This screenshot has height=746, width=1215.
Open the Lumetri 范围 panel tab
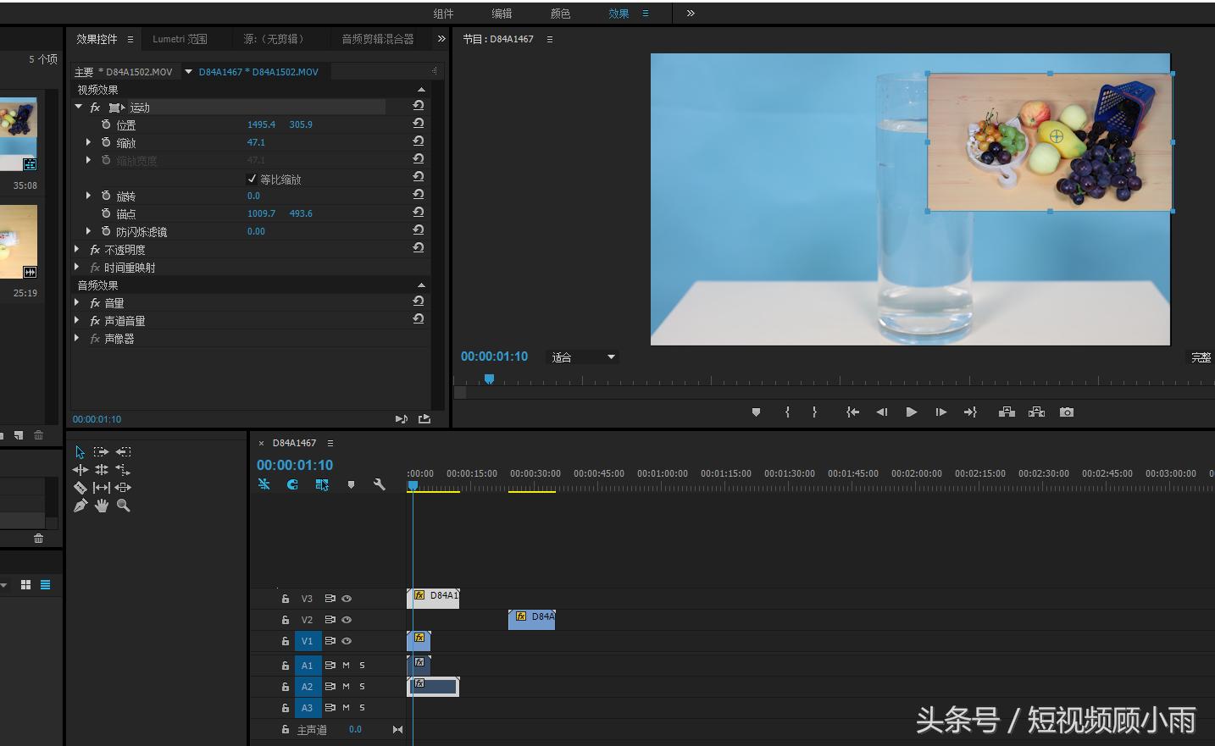point(180,39)
